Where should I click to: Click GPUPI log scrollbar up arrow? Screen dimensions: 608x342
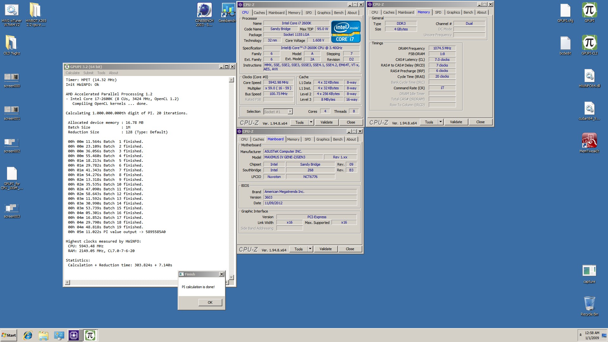(231, 80)
